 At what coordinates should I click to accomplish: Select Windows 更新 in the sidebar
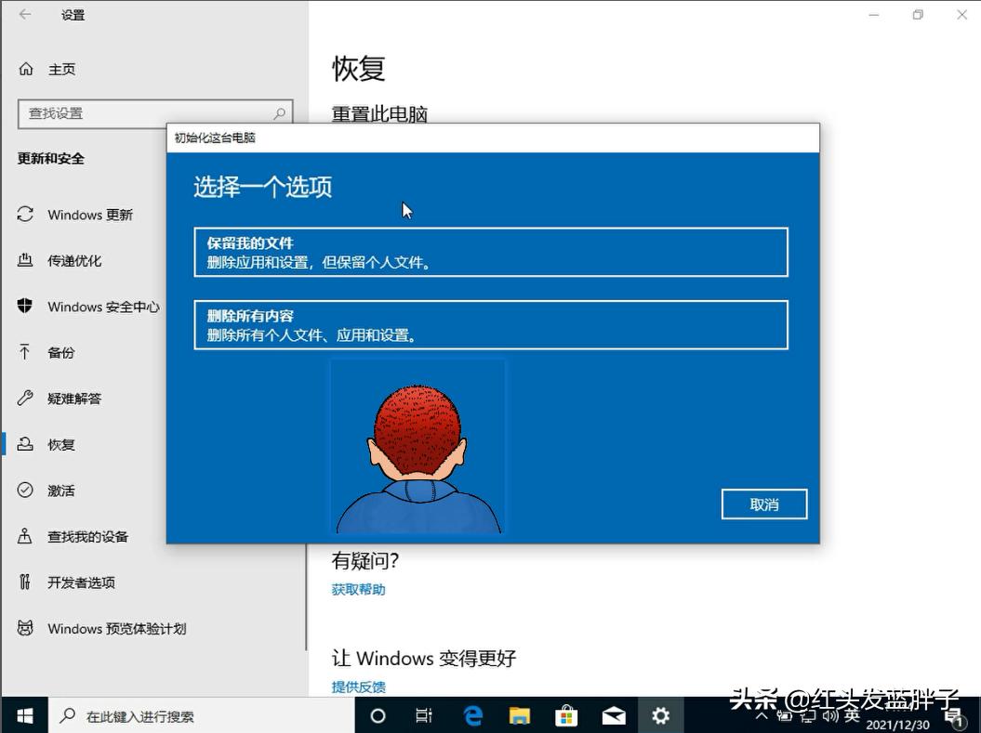[x=89, y=215]
